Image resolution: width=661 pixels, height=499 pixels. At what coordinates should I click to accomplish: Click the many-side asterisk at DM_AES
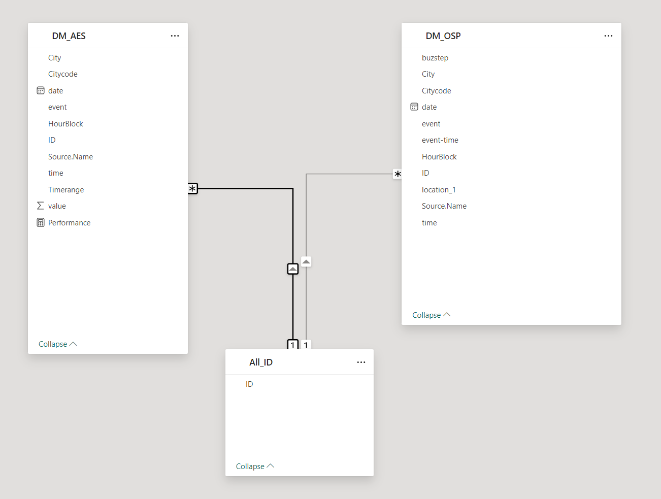[192, 189]
